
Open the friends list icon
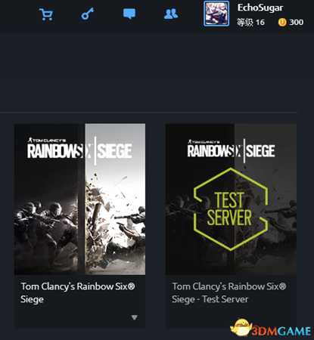(171, 14)
